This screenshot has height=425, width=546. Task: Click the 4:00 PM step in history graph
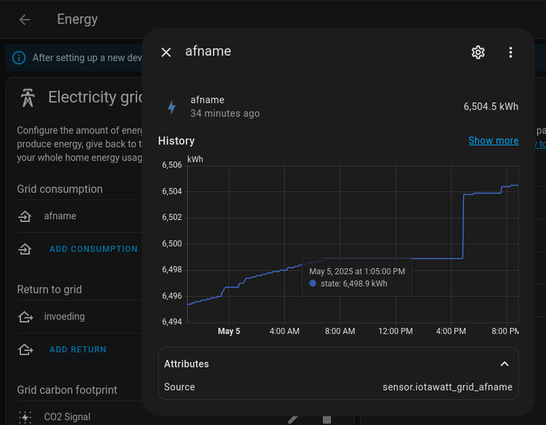tap(463, 227)
